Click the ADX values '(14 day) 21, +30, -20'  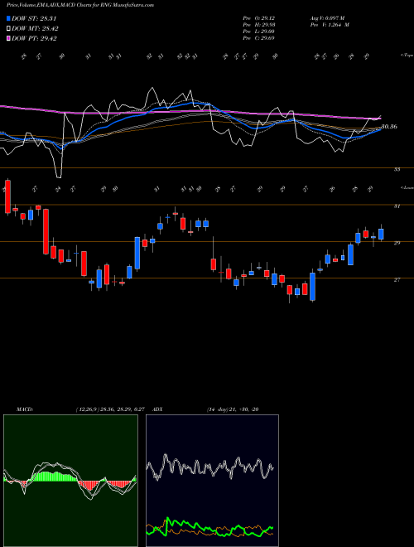click(232, 409)
